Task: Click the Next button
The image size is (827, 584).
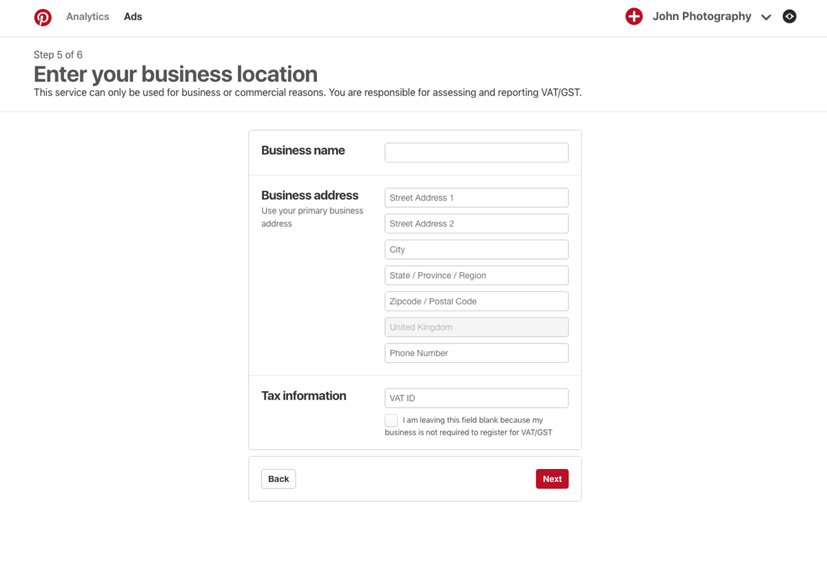Action: coord(552,478)
